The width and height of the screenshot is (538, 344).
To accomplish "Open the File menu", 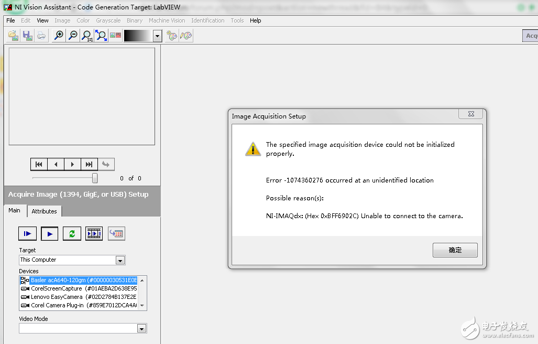I will click(10, 20).
